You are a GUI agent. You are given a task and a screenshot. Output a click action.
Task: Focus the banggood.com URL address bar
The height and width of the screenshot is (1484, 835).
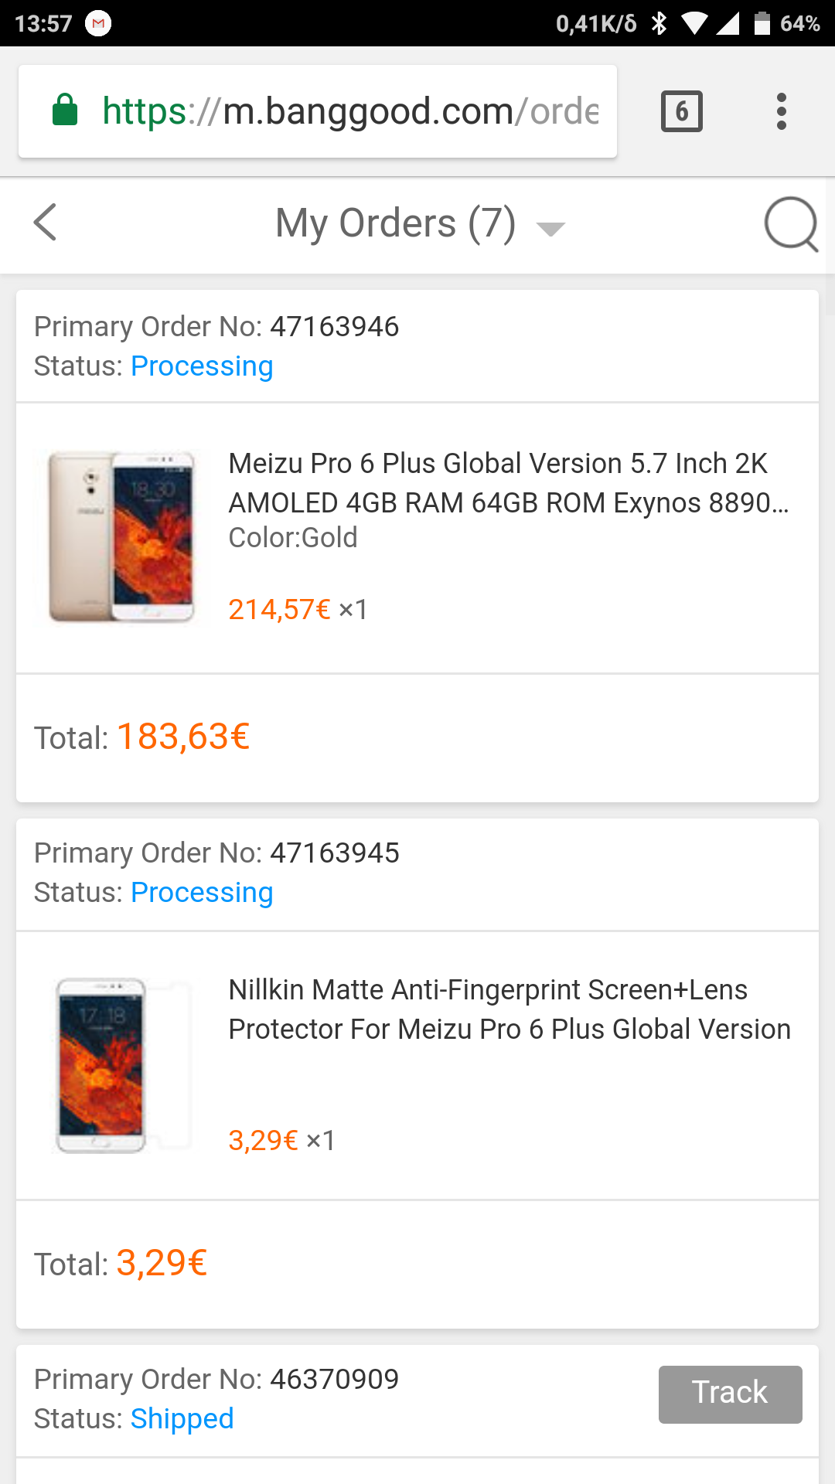click(349, 111)
